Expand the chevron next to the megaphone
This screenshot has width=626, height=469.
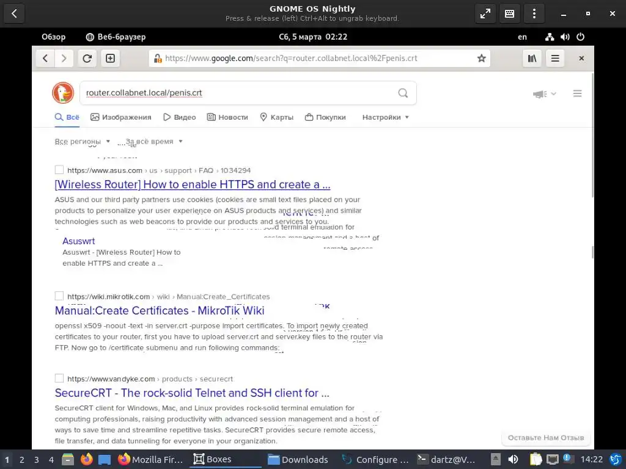coord(553,93)
